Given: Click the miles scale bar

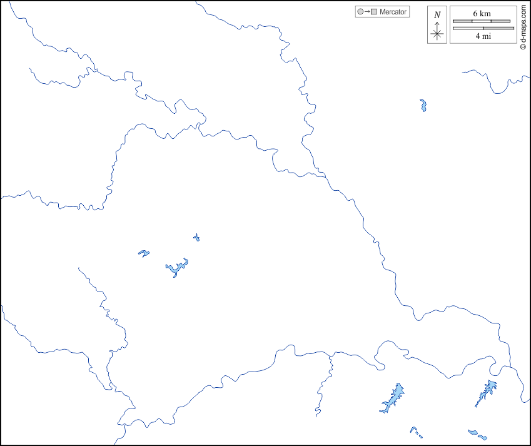Looking at the screenshot, I should 483,28.
